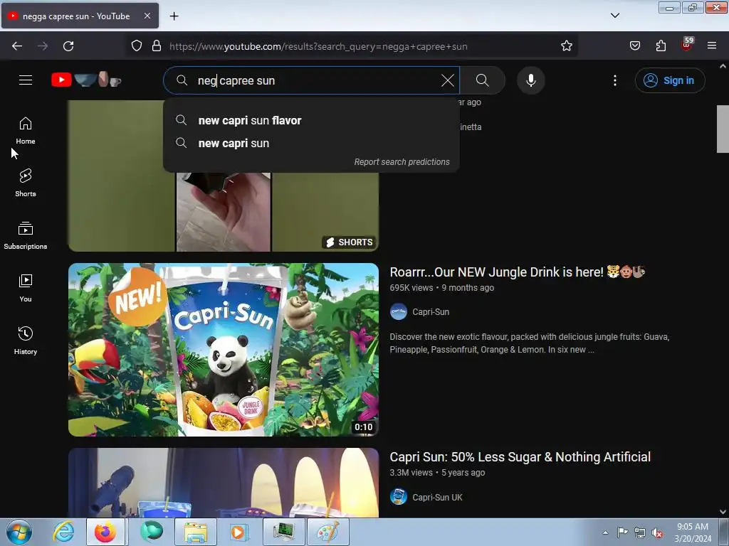Start voice search with microphone icon
The width and height of the screenshot is (729, 546).
tap(530, 80)
